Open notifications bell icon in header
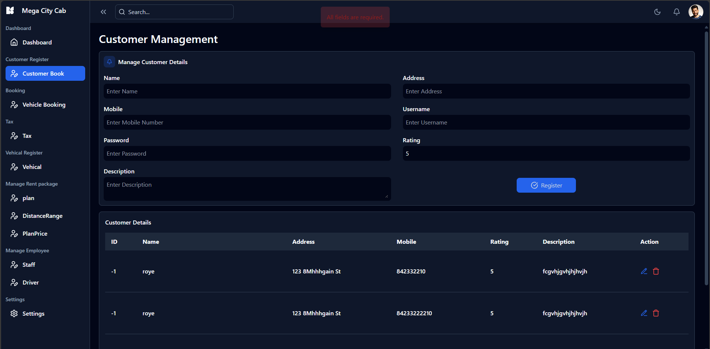The image size is (710, 349). pyautogui.click(x=677, y=12)
